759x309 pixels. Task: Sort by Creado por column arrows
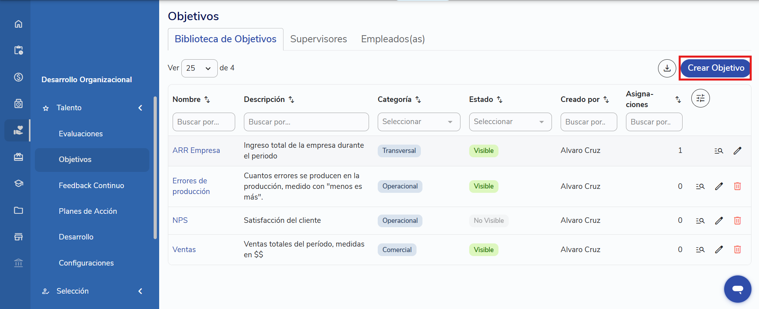(x=606, y=100)
